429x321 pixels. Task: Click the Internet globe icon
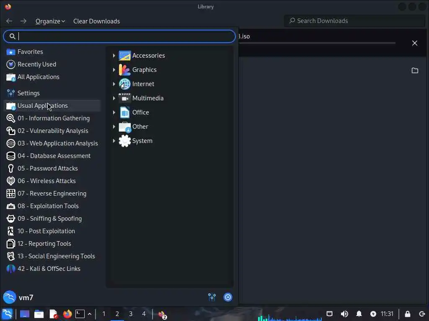[x=124, y=84]
